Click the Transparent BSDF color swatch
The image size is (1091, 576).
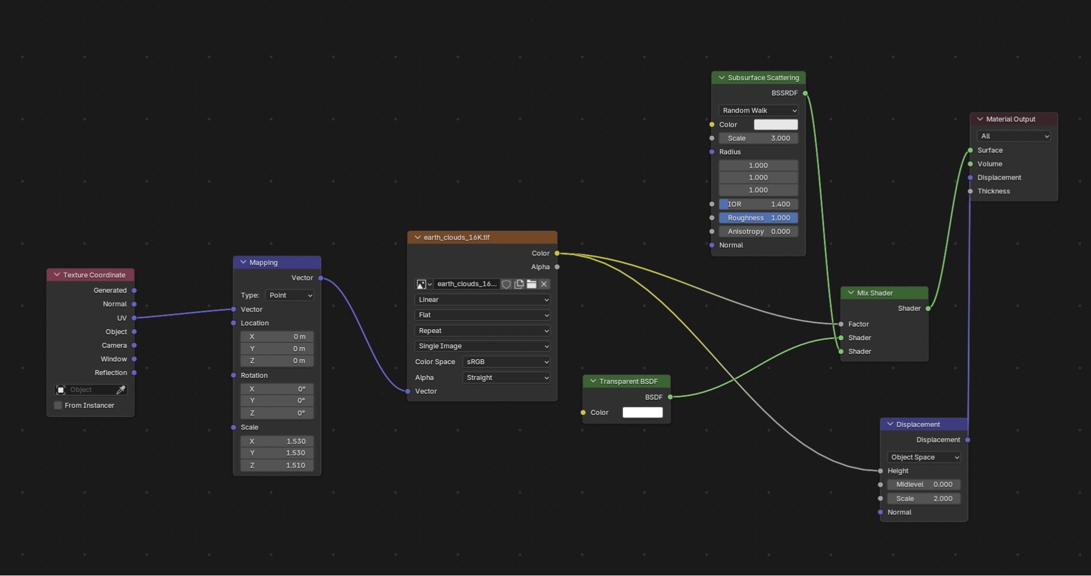click(x=642, y=413)
